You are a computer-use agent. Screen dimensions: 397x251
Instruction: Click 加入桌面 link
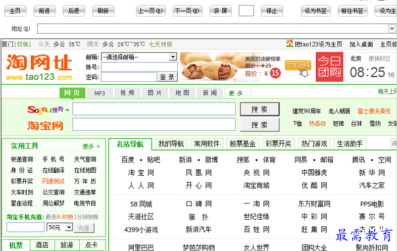click(361, 44)
